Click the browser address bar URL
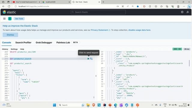This screenshot has height=108, width=192. pos(34,6)
